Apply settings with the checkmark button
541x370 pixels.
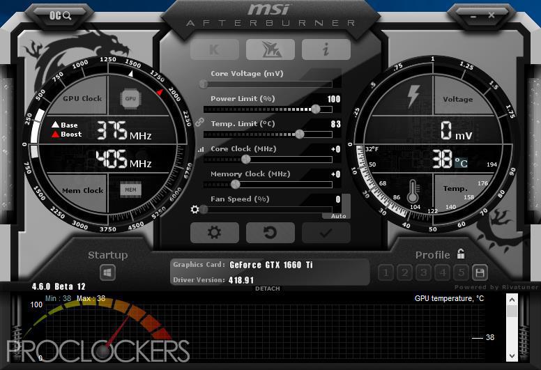326,233
